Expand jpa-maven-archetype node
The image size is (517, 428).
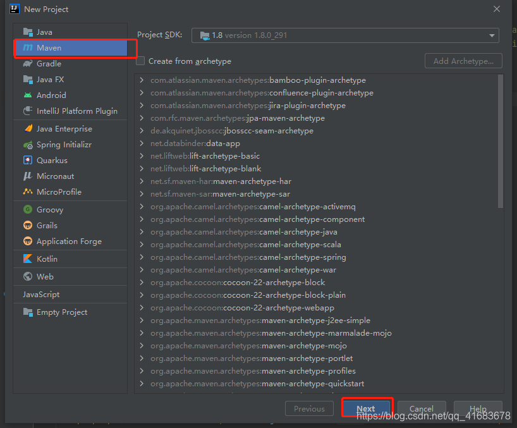tap(142, 118)
